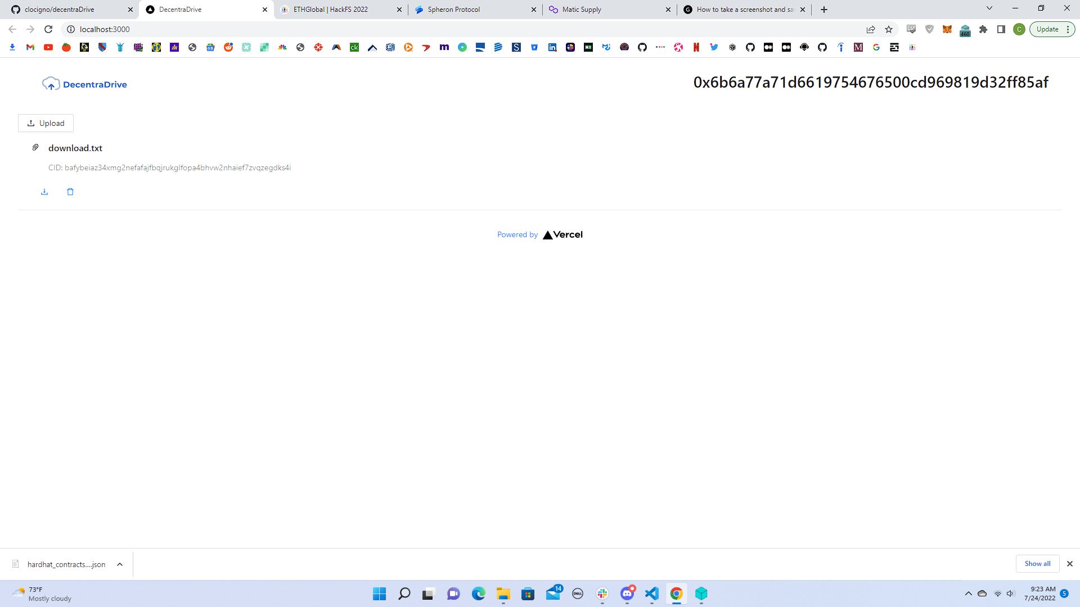Click the Powered by Vercel link
This screenshot has height=607, width=1080.
click(540, 234)
